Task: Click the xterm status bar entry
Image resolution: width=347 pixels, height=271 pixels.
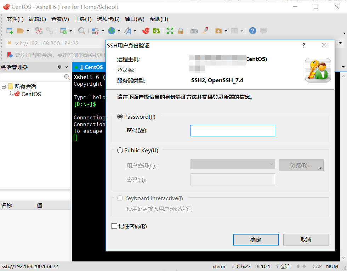Action: point(219,266)
